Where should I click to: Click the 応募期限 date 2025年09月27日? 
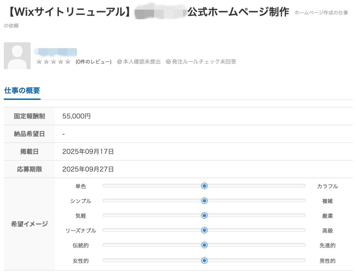point(88,169)
